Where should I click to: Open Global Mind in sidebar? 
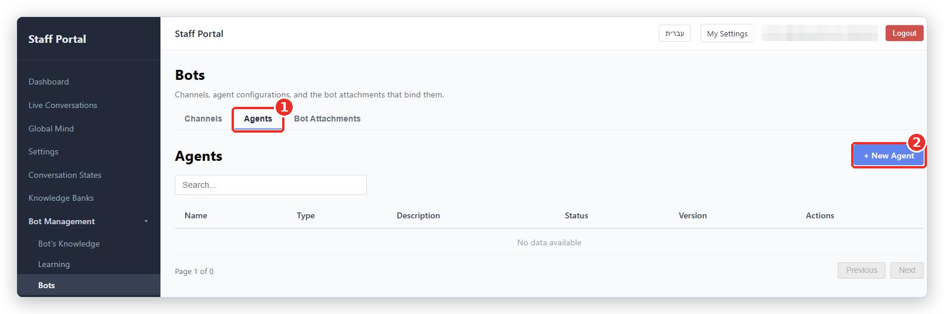[x=51, y=129]
